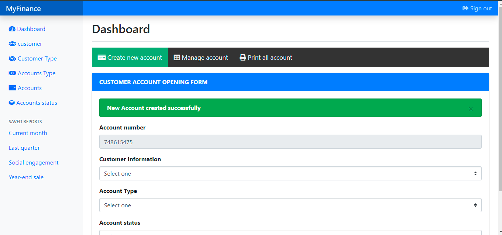Open the Current month saved report
The height and width of the screenshot is (235, 502).
point(28,133)
